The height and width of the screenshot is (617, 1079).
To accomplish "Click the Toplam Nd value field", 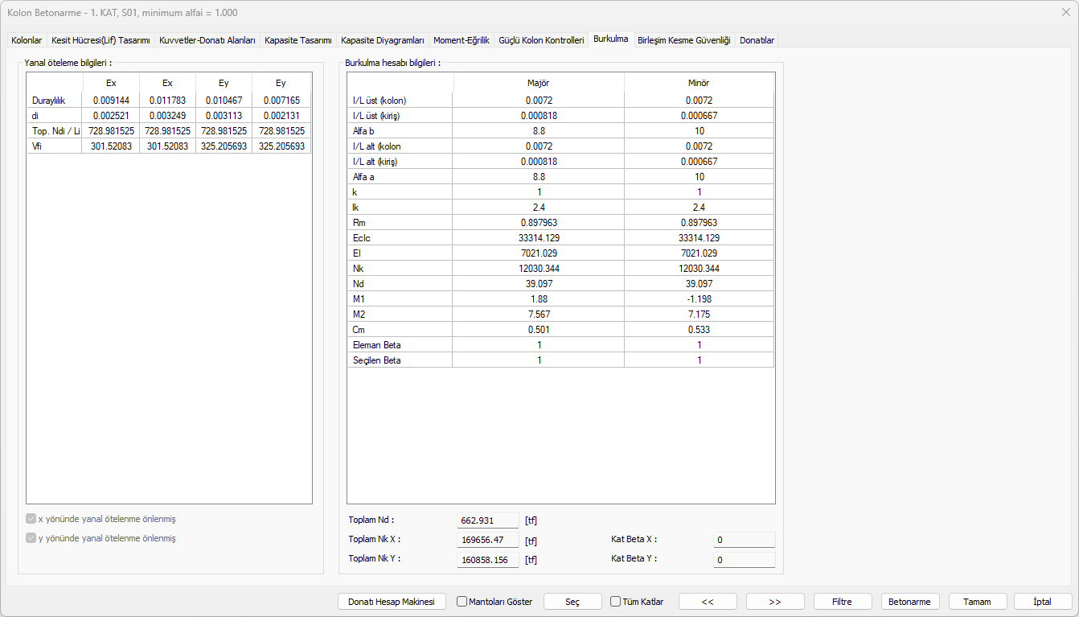I will (x=488, y=520).
